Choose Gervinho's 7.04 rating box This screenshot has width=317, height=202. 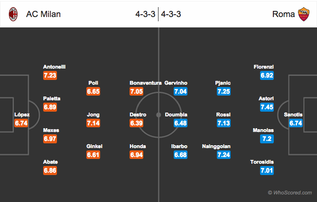pos(180,91)
